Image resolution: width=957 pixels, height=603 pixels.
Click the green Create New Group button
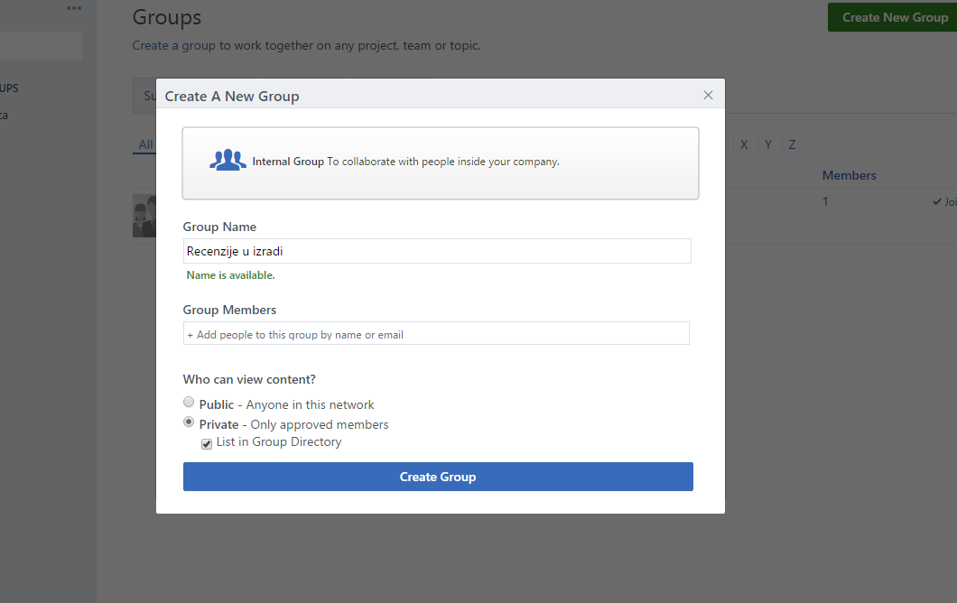[x=894, y=17]
